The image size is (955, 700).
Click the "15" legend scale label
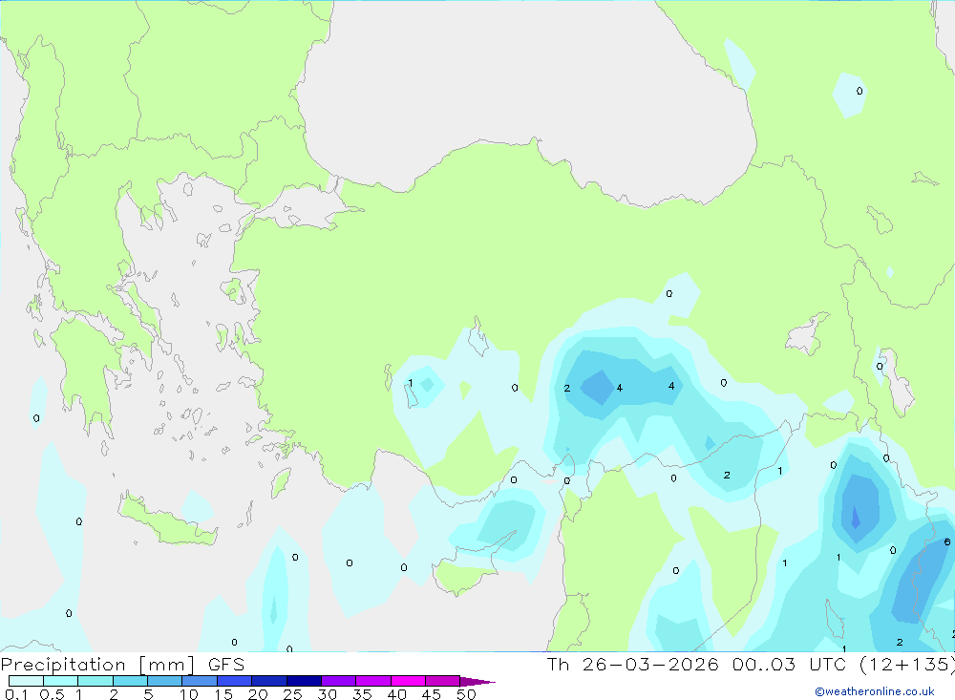click(223, 694)
